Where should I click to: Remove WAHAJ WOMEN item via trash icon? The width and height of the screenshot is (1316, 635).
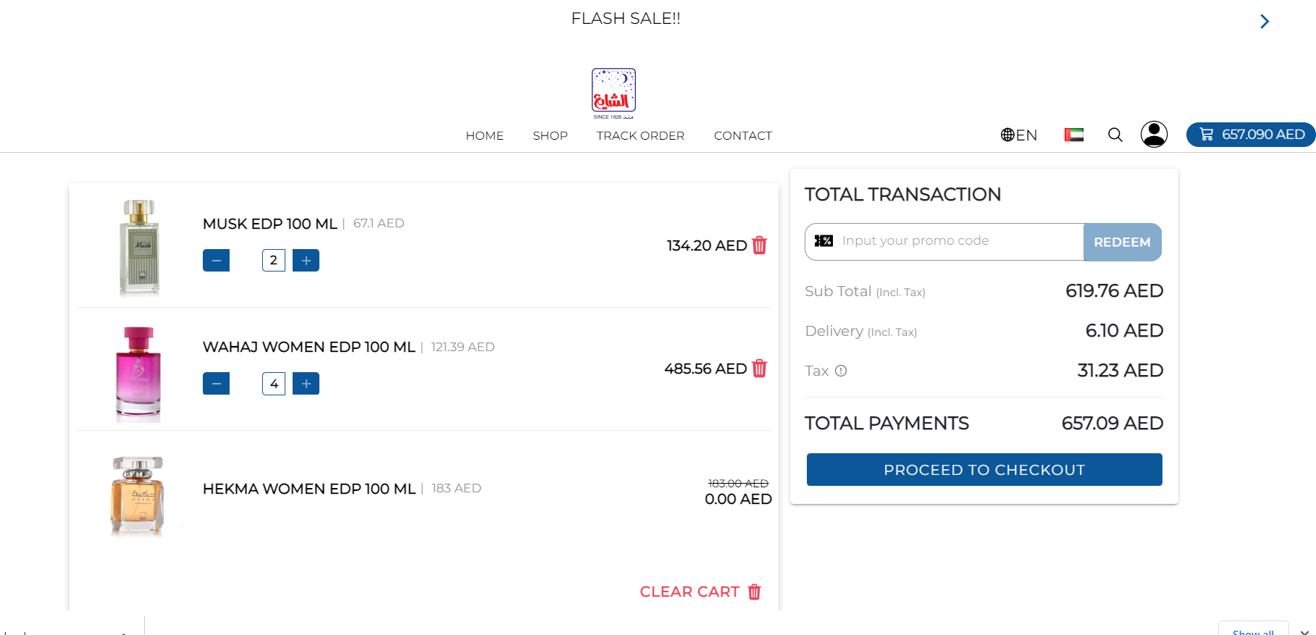coord(759,369)
